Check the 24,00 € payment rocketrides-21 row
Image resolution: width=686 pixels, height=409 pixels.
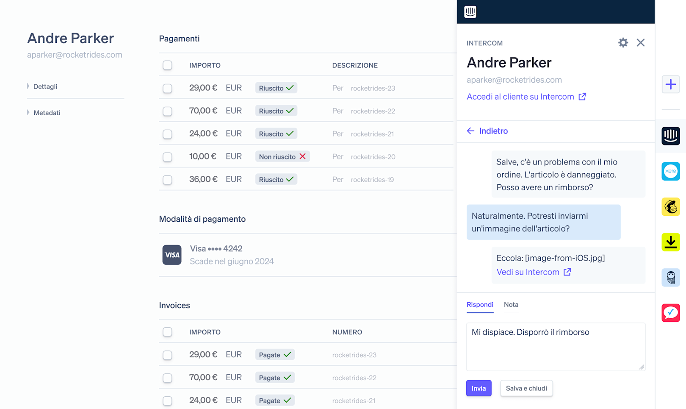pyautogui.click(x=167, y=134)
